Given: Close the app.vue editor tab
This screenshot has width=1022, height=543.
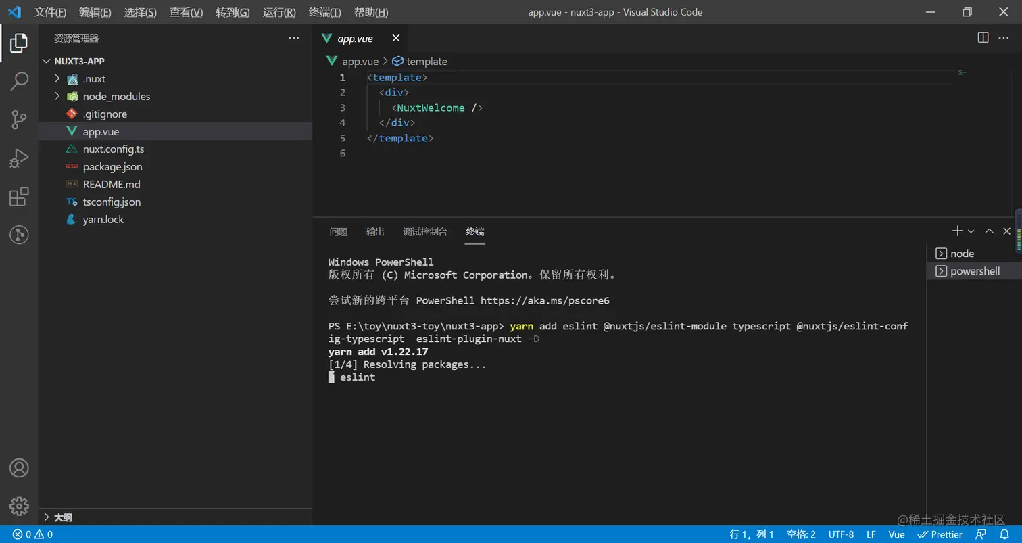Looking at the screenshot, I should coord(396,39).
